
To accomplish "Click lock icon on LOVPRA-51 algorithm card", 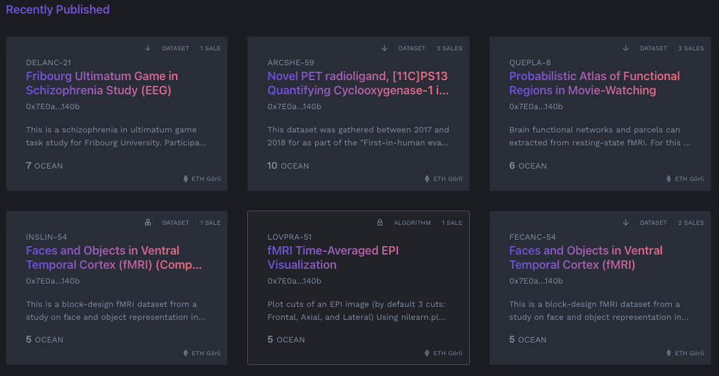I will click(381, 223).
